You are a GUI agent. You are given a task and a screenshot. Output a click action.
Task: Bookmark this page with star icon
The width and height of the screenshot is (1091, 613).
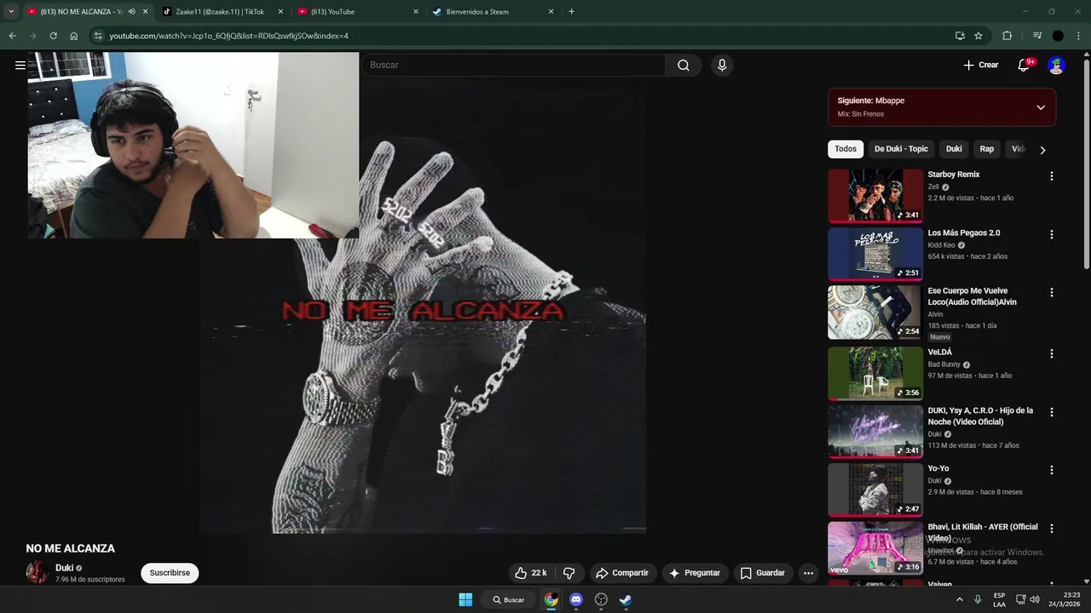click(978, 36)
